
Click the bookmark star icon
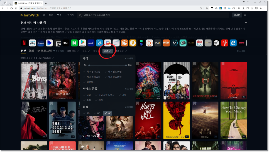207,8
